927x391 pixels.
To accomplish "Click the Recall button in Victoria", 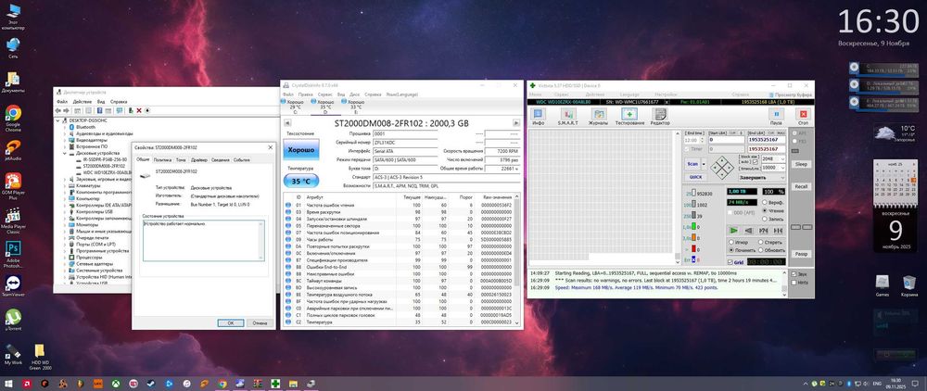I will coord(801,186).
